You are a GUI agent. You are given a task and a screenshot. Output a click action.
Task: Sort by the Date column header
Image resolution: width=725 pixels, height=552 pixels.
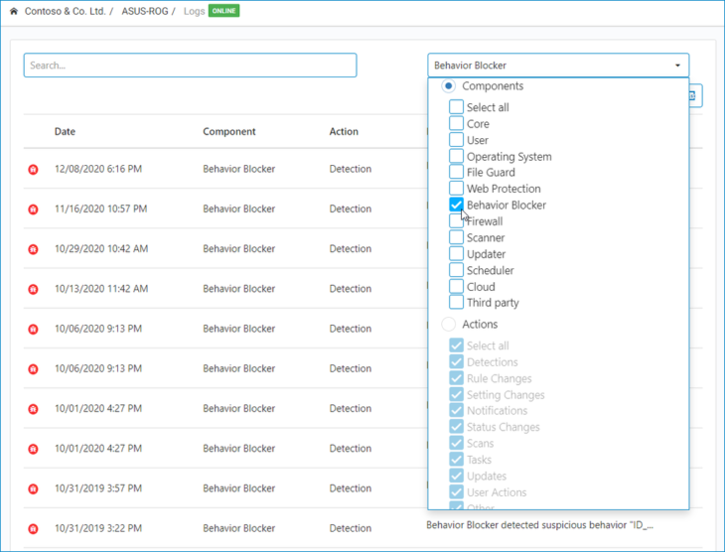[x=65, y=131]
